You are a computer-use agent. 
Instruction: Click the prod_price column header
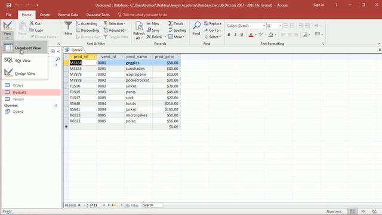coord(167,57)
